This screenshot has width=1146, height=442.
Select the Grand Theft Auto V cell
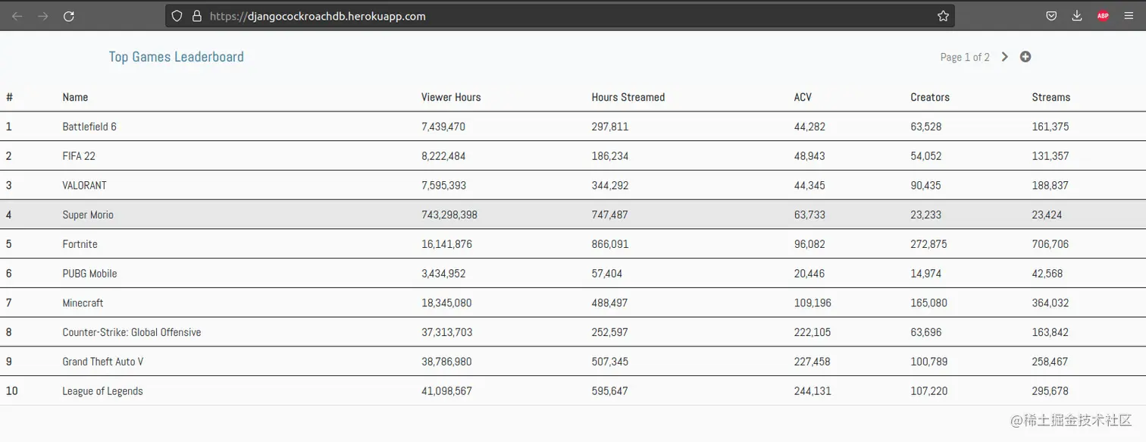point(103,362)
